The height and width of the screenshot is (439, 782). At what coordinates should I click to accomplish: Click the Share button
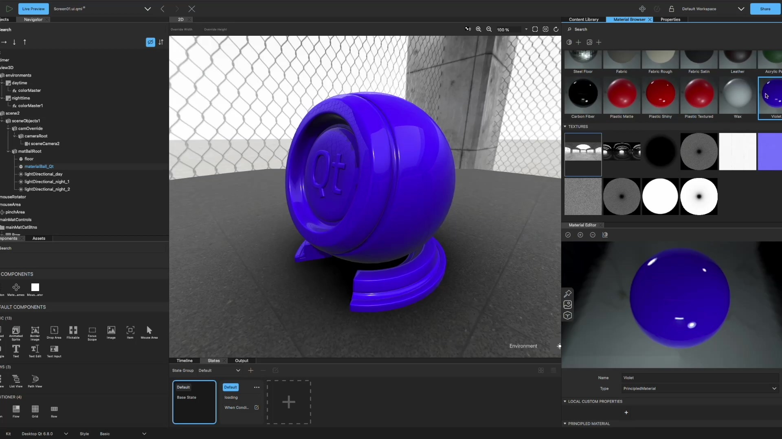pos(765,9)
